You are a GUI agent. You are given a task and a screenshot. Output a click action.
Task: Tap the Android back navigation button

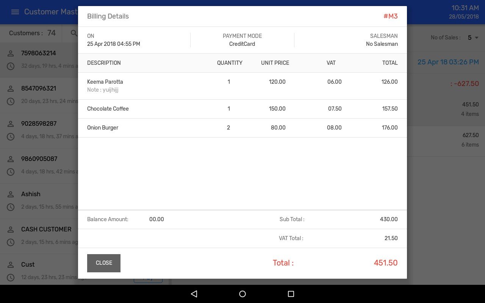click(194, 294)
